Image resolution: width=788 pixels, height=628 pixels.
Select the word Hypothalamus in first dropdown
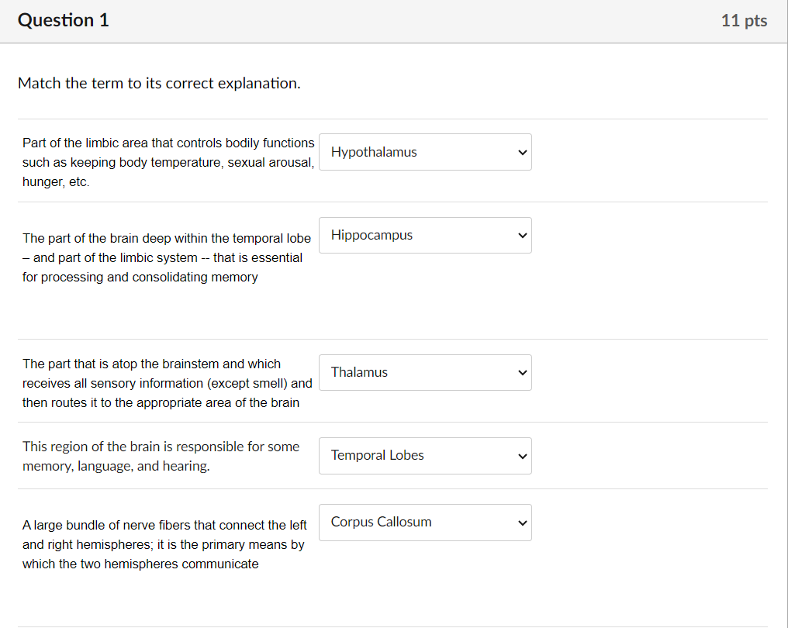pyautogui.click(x=374, y=152)
